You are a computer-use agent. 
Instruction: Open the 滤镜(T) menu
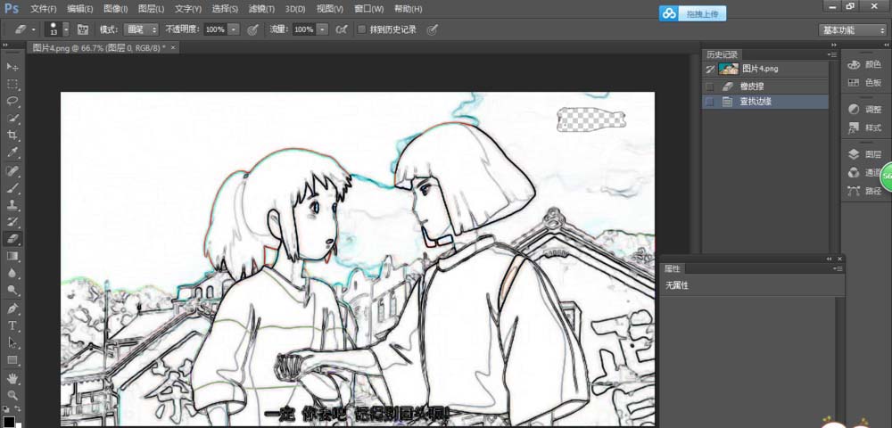(261, 9)
